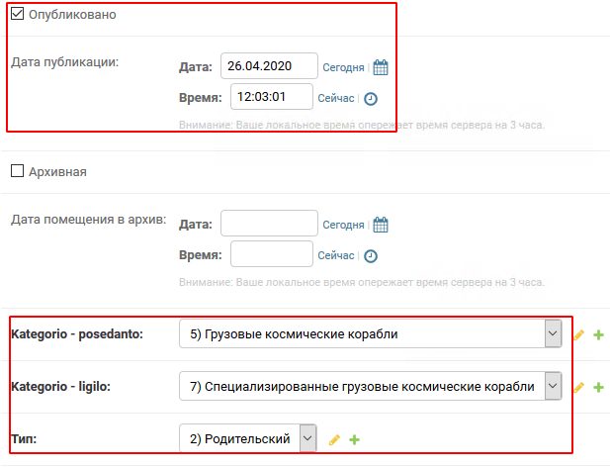Click the Kategorio - posedanto label

(77, 334)
